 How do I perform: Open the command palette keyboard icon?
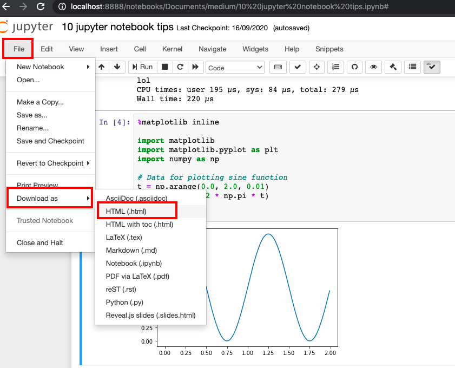(x=278, y=67)
